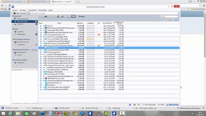
Task: Click Mostrar todos os downloads link
Action: [190, 108]
